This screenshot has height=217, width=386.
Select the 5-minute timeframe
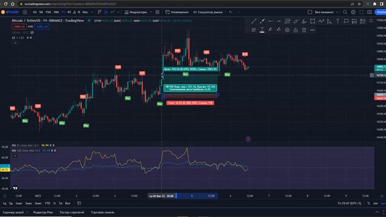coord(41,12)
